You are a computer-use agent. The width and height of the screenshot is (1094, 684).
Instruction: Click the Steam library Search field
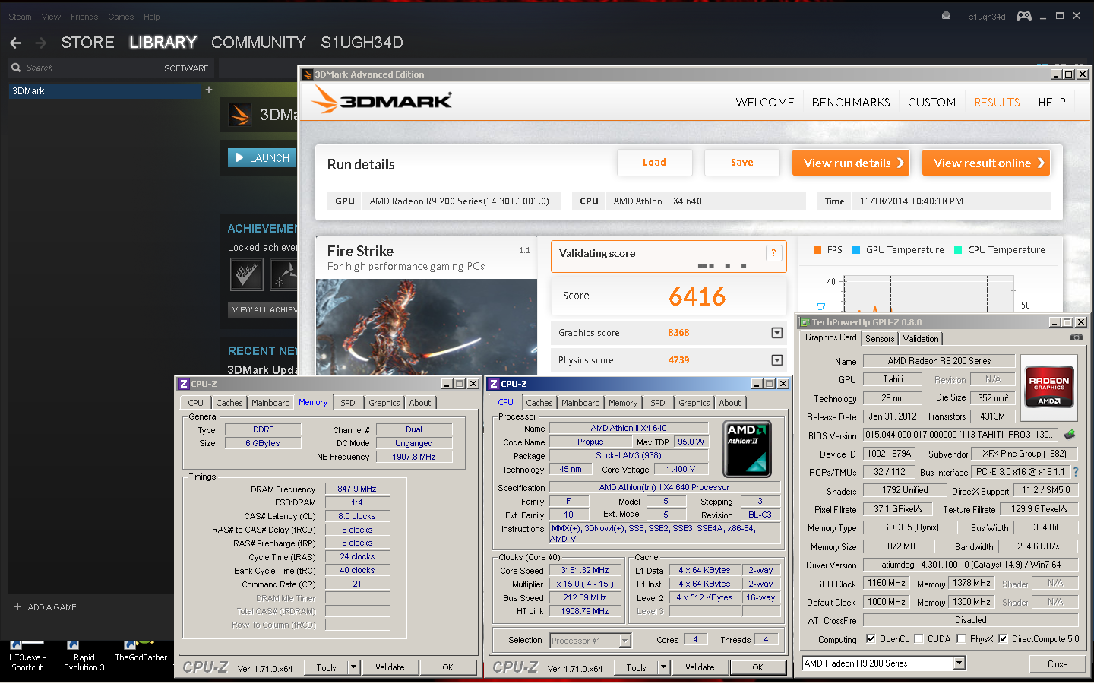coord(84,68)
